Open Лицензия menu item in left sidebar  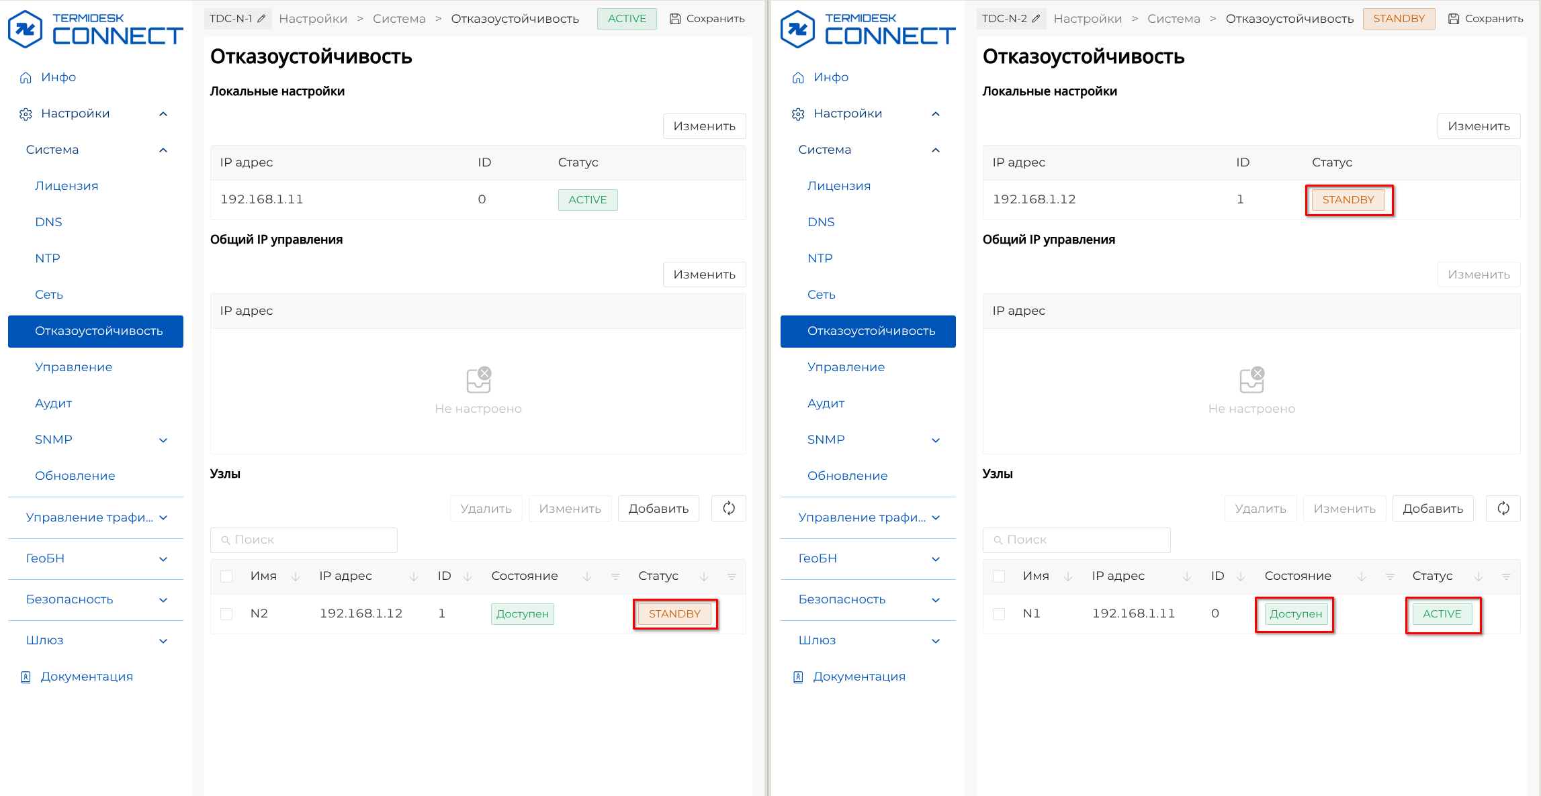[67, 186]
